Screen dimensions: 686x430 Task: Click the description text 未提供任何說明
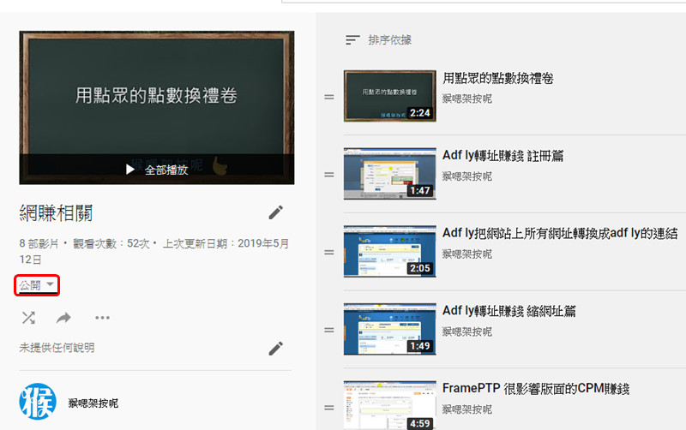click(x=57, y=348)
